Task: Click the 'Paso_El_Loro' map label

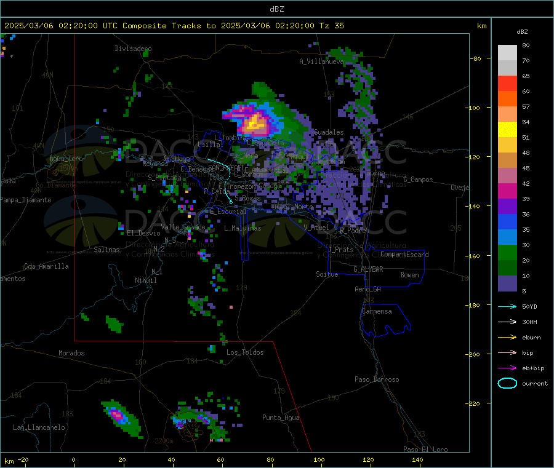Action: point(425,450)
